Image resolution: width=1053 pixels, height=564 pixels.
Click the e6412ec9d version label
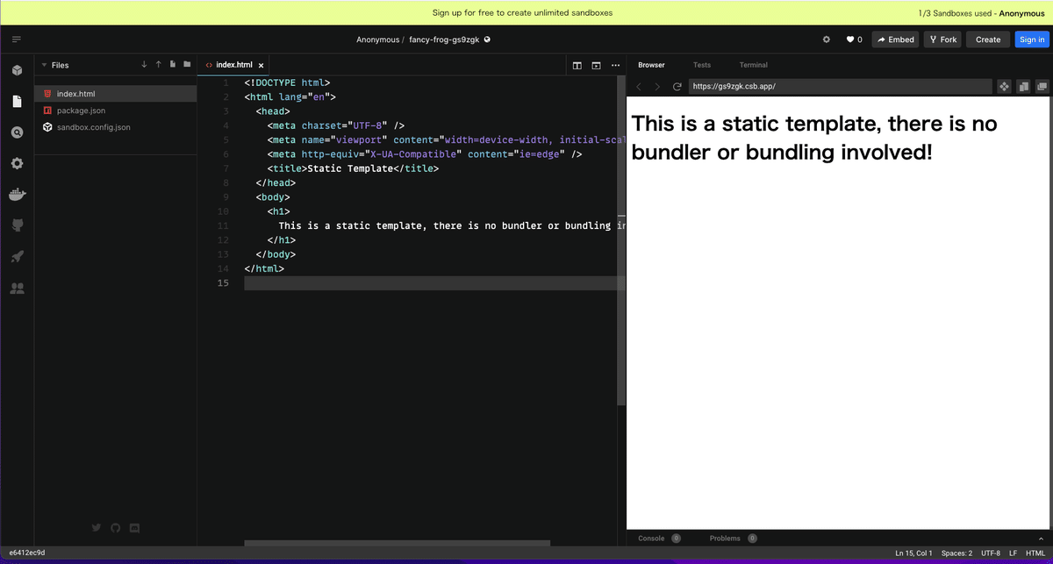click(x=26, y=553)
